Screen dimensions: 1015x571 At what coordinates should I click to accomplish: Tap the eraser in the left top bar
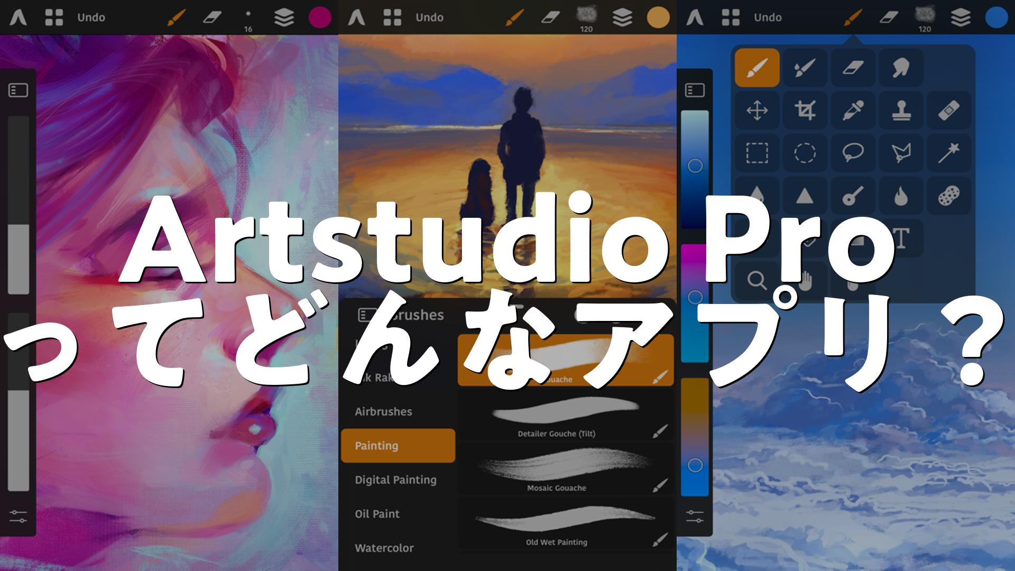(212, 18)
